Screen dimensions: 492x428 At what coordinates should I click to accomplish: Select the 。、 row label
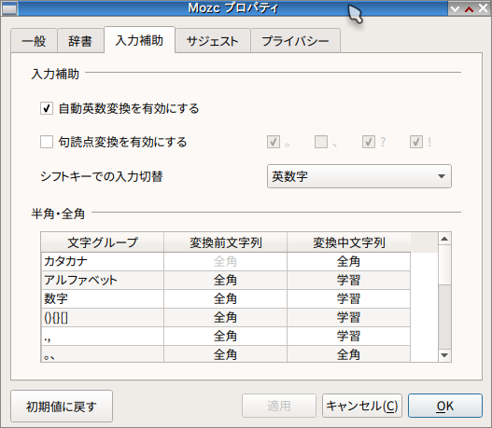tap(103, 354)
